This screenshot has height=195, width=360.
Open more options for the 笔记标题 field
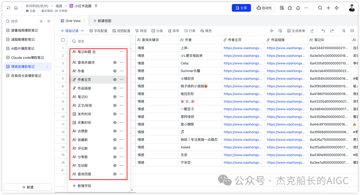(x=121, y=52)
